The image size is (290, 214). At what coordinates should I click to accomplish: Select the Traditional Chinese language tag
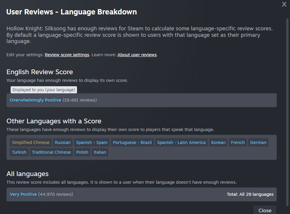tap(51, 152)
